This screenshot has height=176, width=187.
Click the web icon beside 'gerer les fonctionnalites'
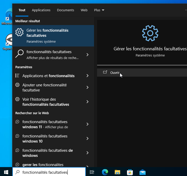tap(17, 165)
